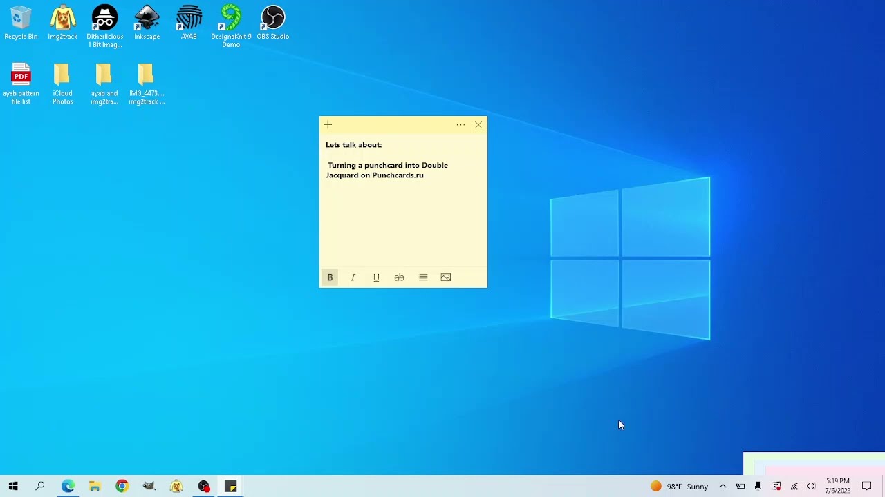Launch Google Chrome from the taskbar

click(122, 487)
